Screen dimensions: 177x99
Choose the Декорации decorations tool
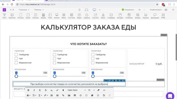tap(155, 16)
